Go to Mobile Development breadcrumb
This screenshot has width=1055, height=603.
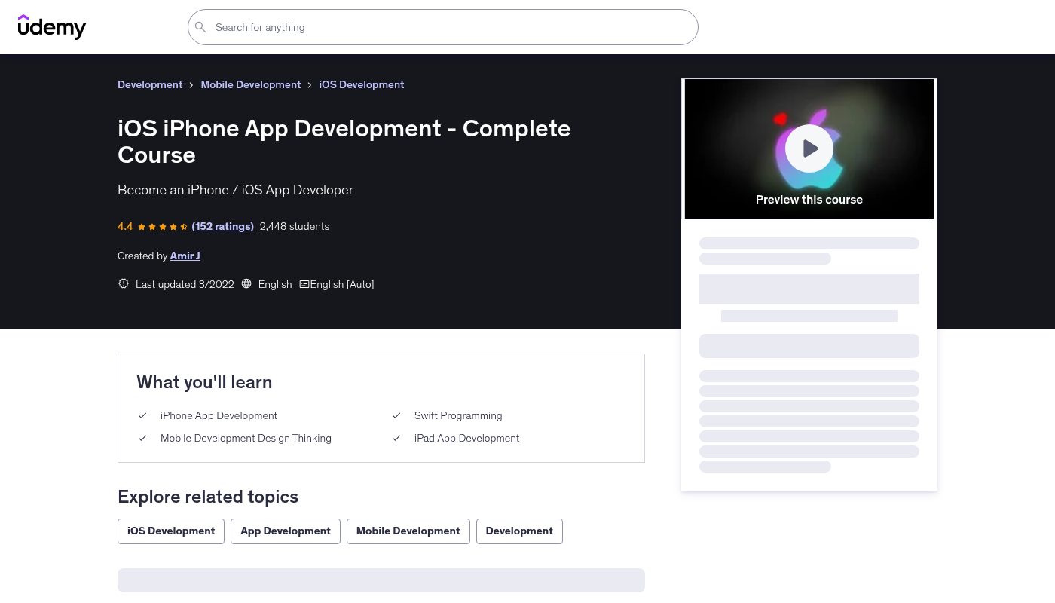(250, 84)
